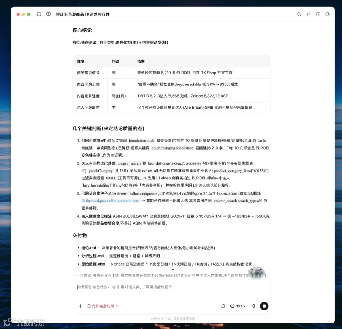The width and height of the screenshot is (342, 329).
Task: Open the Influencedqueens@allurebrean.com email link
Action: click(111, 201)
